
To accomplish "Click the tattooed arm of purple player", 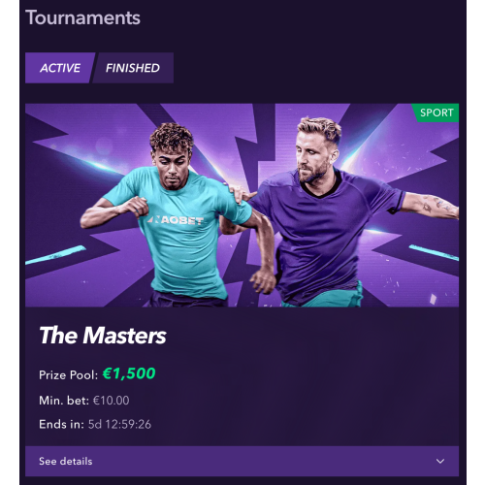I will pos(432,206).
